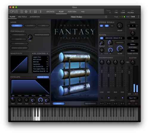Turn off Stereo Double ON switch
This screenshot has width=149, height=133.
[107, 26]
